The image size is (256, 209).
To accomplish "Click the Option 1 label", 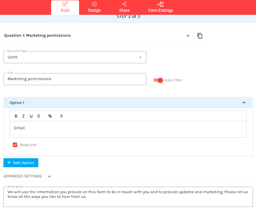I will coord(17,103).
